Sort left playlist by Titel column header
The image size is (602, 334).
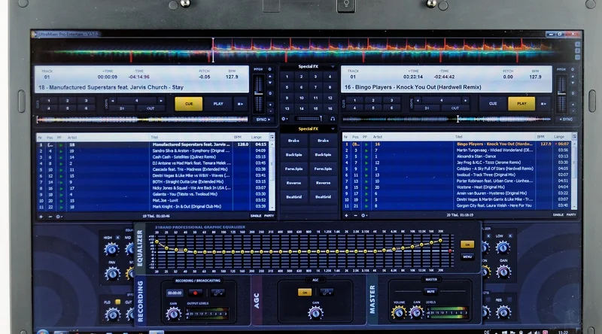pyautogui.click(x=154, y=138)
